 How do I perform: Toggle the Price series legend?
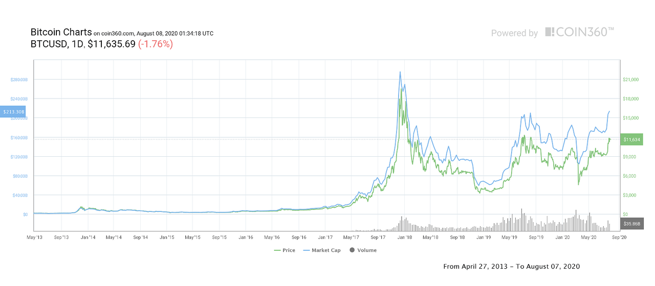click(x=285, y=250)
